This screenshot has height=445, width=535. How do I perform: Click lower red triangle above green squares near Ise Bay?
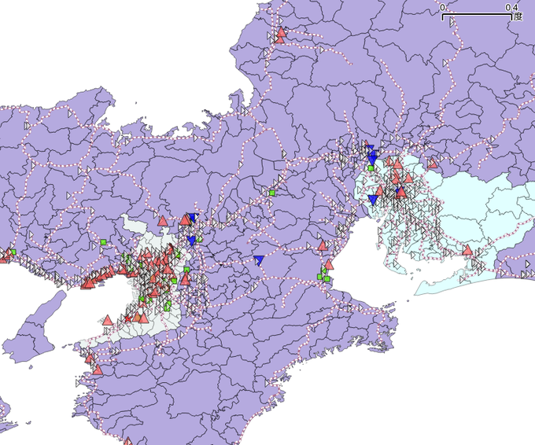click(x=329, y=264)
